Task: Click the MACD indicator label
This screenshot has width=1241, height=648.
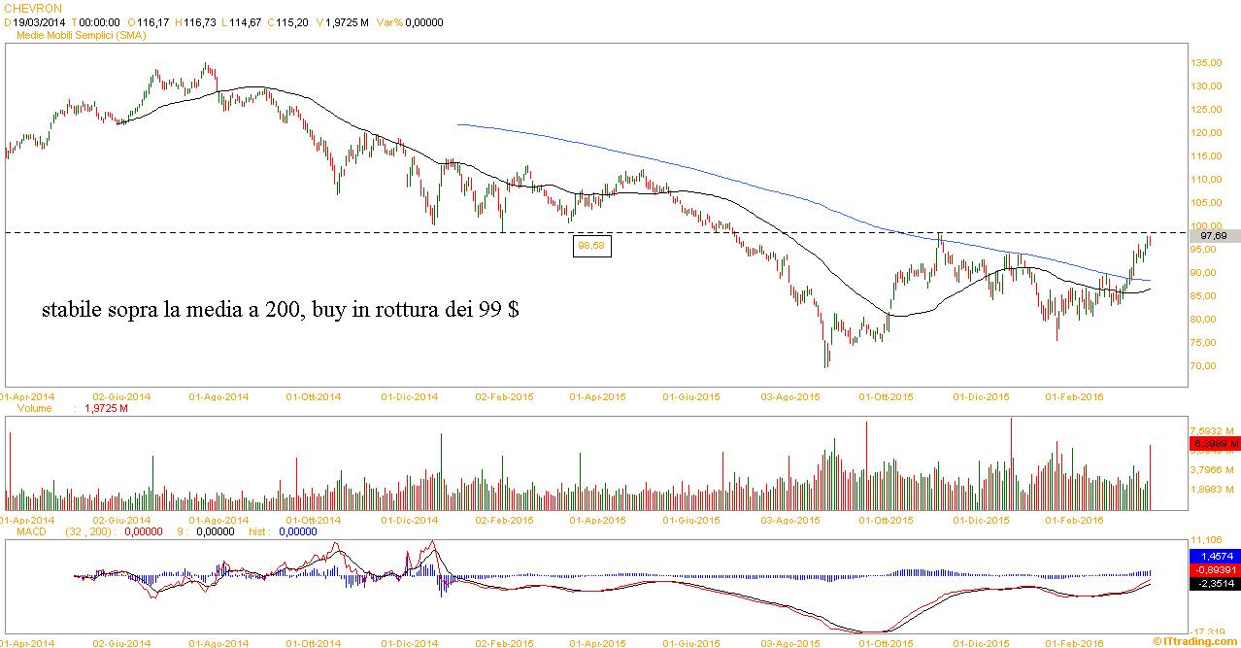Action: [32, 531]
